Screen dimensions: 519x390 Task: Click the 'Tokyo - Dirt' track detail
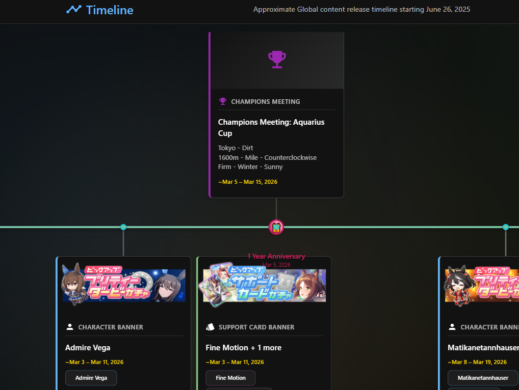pyautogui.click(x=236, y=148)
